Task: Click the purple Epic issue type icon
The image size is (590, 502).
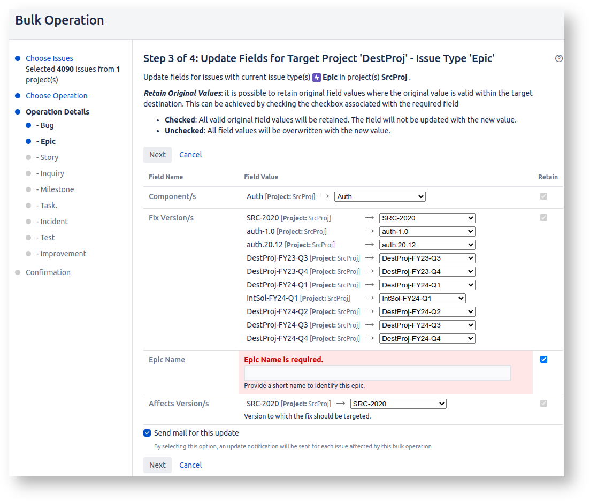Action: click(317, 77)
